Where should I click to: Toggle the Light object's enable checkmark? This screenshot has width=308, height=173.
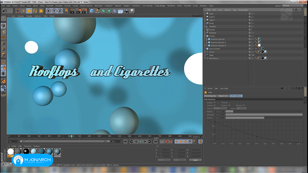pyautogui.click(x=253, y=14)
